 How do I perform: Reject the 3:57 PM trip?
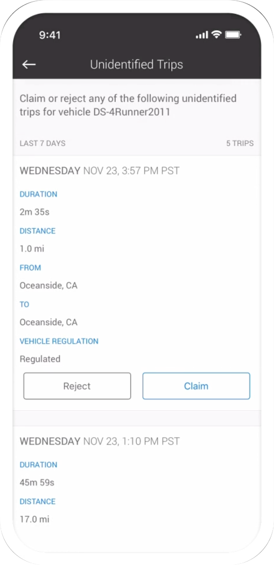pos(77,386)
